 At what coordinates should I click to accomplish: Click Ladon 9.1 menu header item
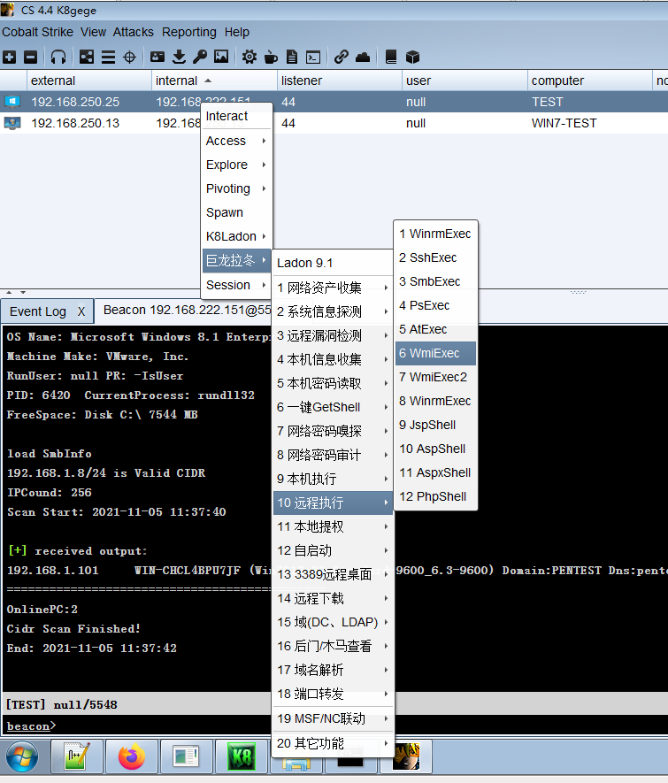tap(333, 263)
